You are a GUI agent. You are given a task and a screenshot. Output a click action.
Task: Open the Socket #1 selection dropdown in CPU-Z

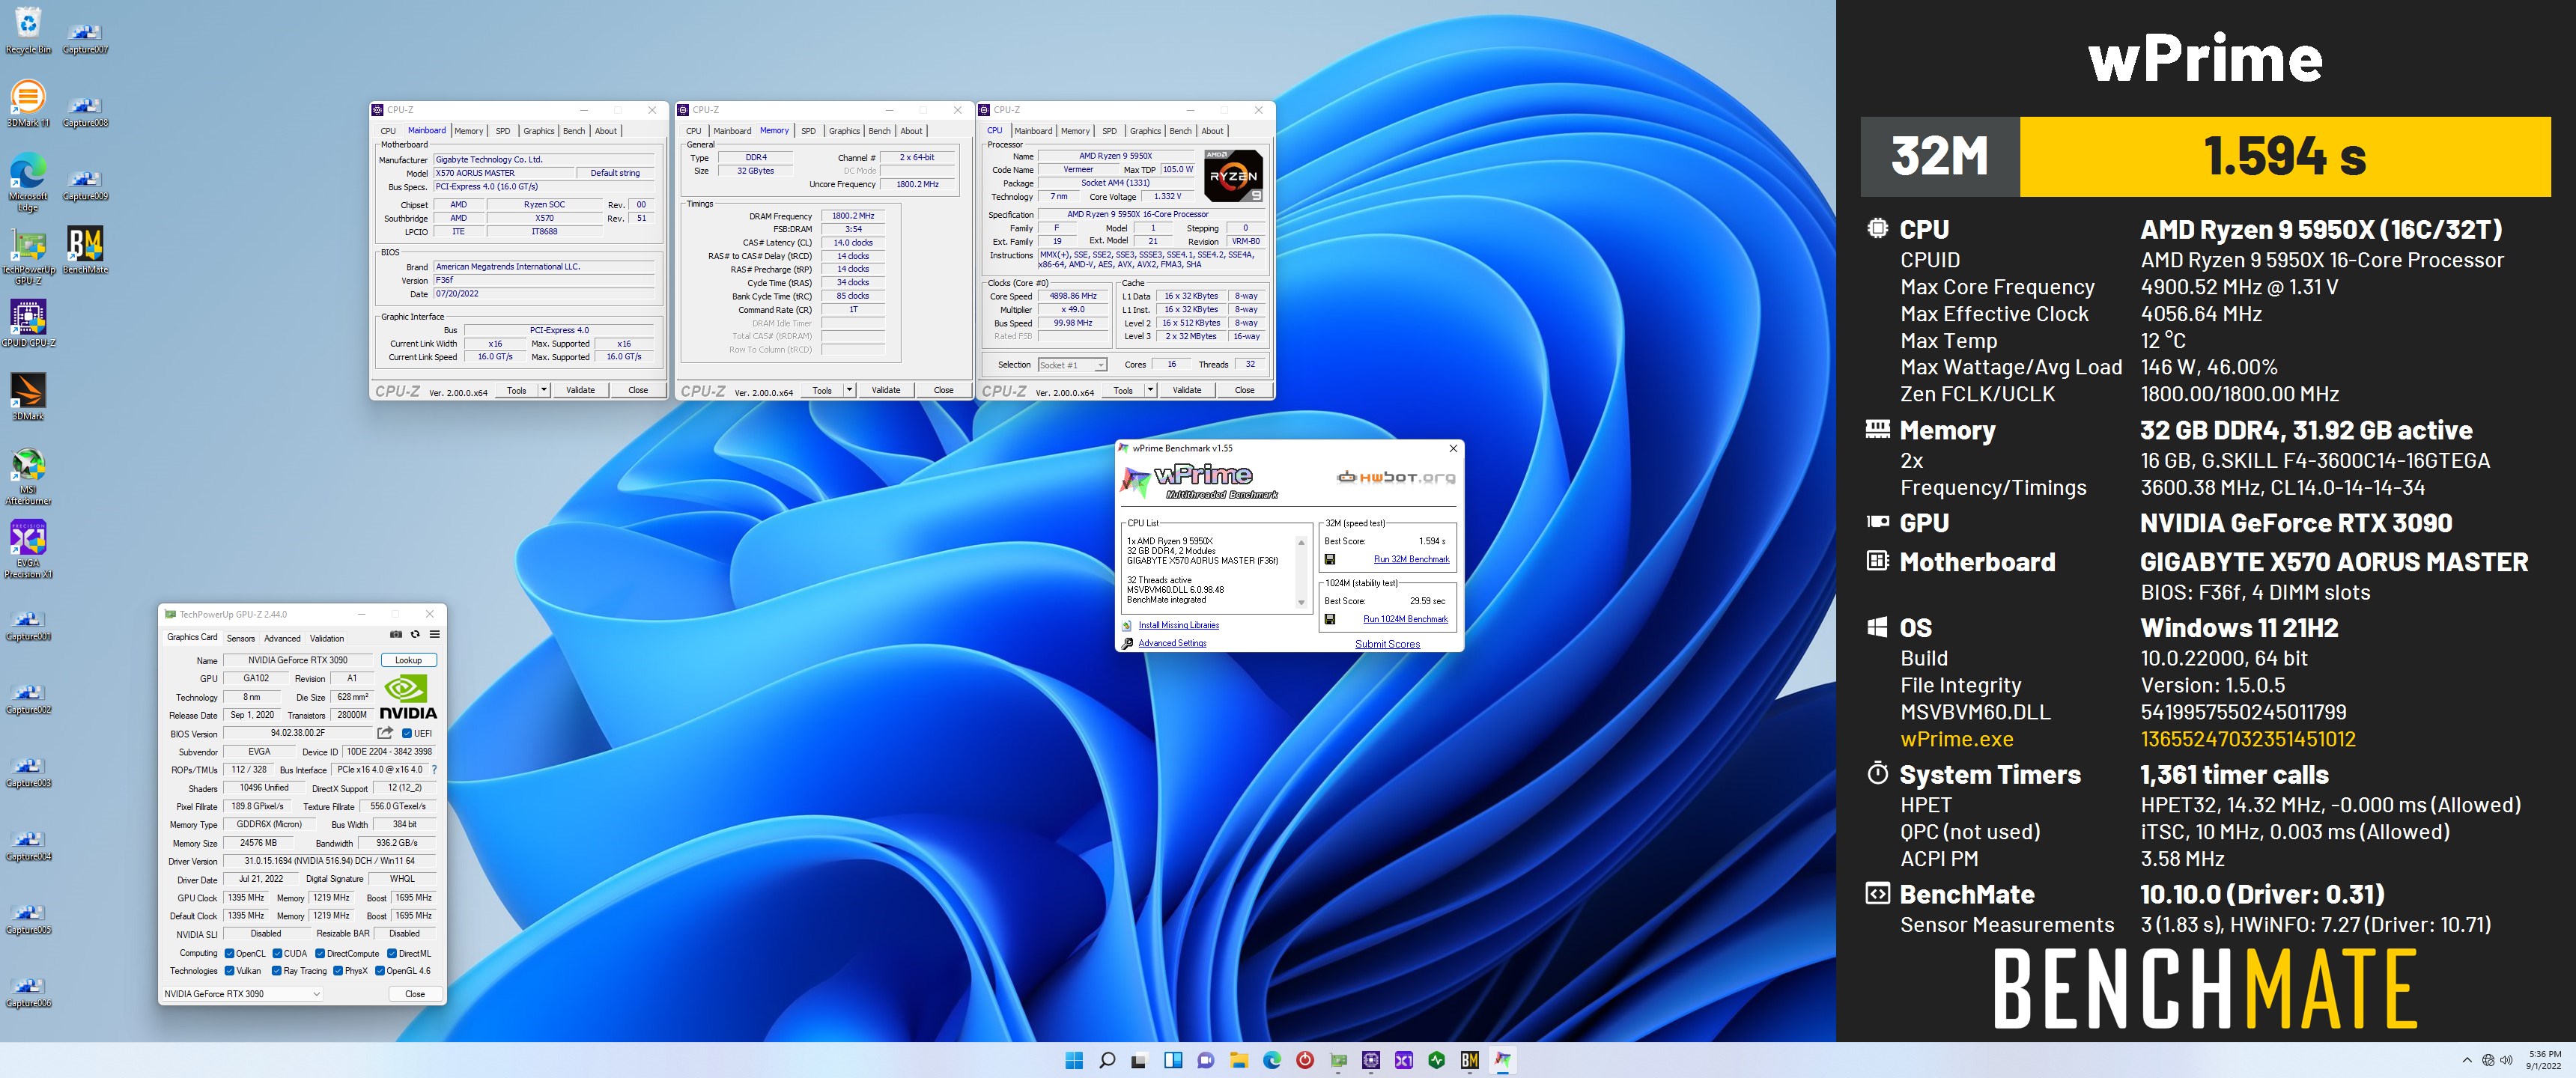(x=1072, y=365)
